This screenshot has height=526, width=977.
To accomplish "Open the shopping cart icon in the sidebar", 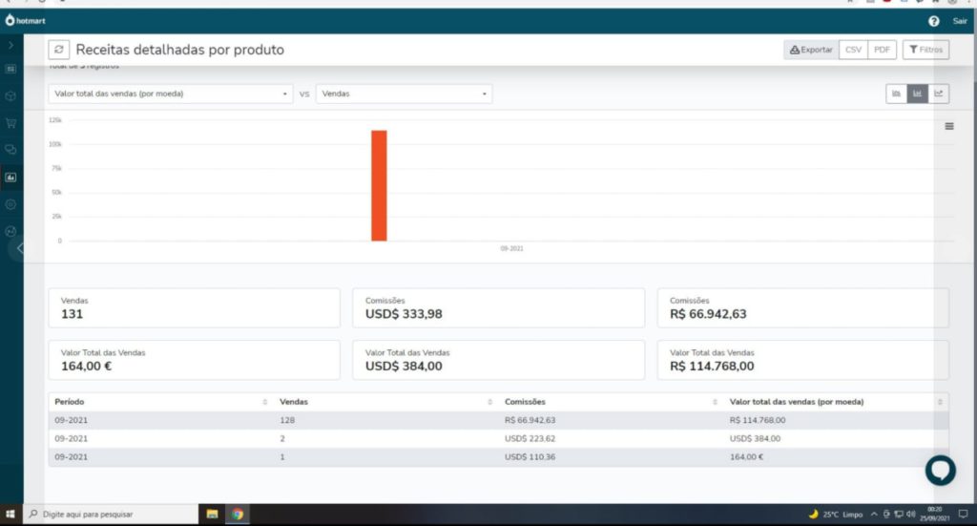I will pos(10,123).
